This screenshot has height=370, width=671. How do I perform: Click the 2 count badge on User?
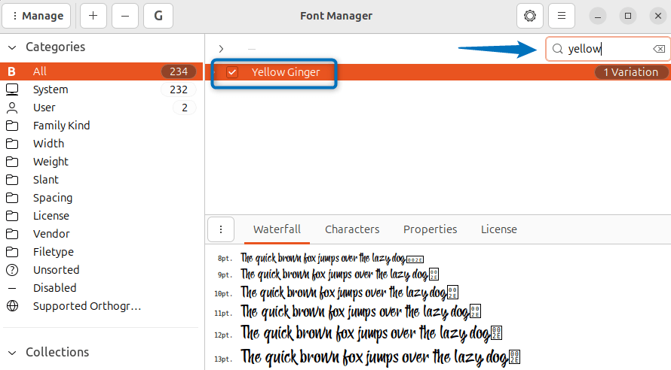pos(185,108)
